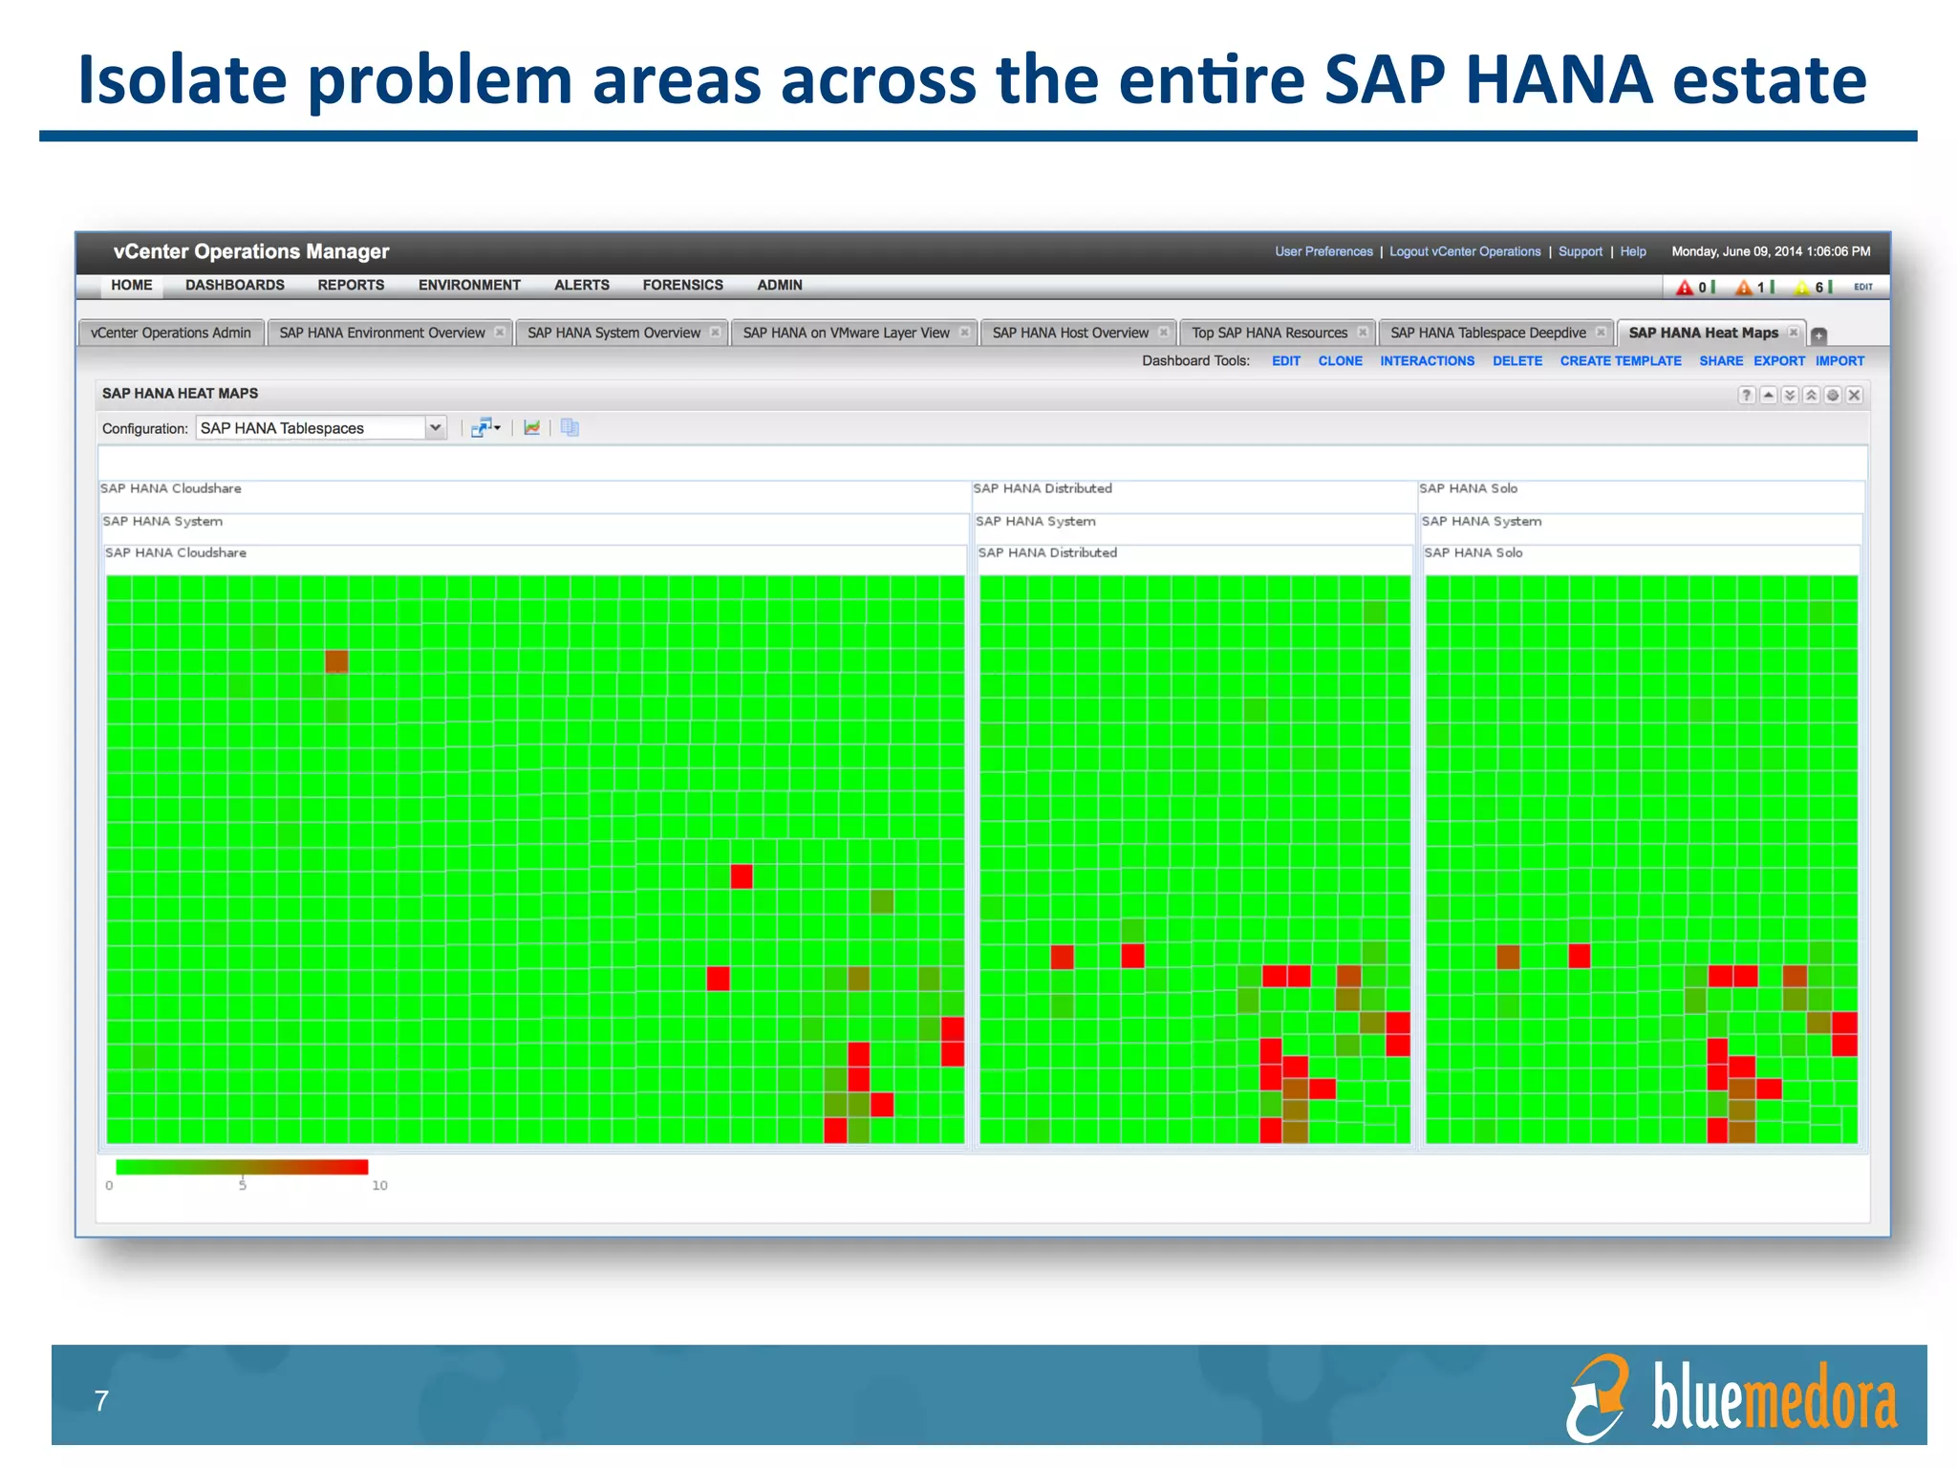The width and height of the screenshot is (1957, 1468).
Task: Close the SAP HANA Heat Maps tab
Action: coord(1794,333)
